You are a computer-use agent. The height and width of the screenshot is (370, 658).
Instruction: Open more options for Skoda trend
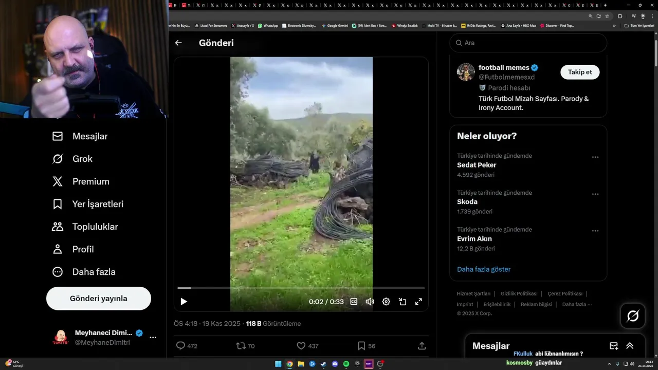[595, 194]
